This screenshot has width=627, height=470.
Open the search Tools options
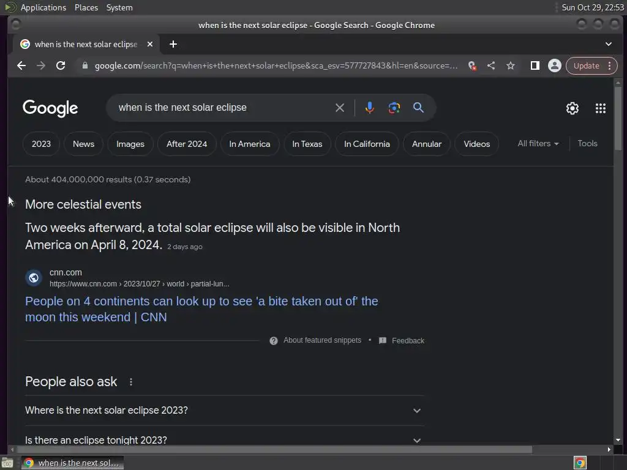pyautogui.click(x=587, y=143)
